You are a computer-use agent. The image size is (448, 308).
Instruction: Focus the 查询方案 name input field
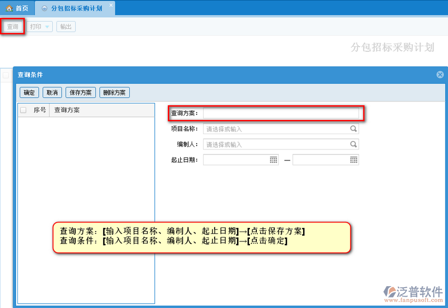coord(280,113)
